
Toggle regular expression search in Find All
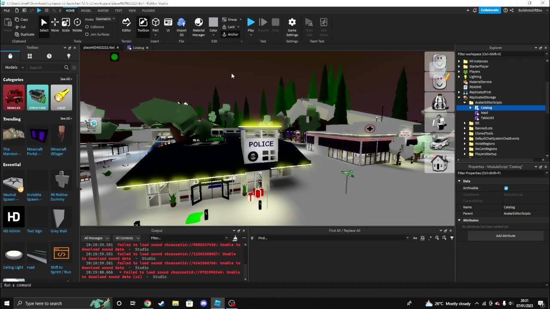tap(430, 238)
